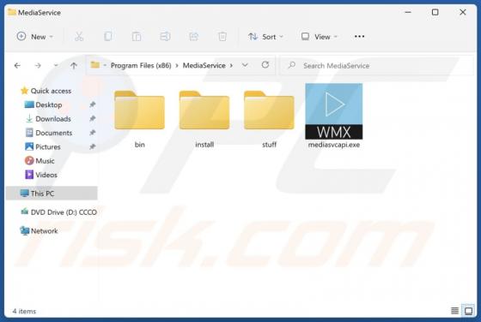Screen dimensions: 481x322
Task: Maximize the MediaService window
Action: click(x=435, y=12)
